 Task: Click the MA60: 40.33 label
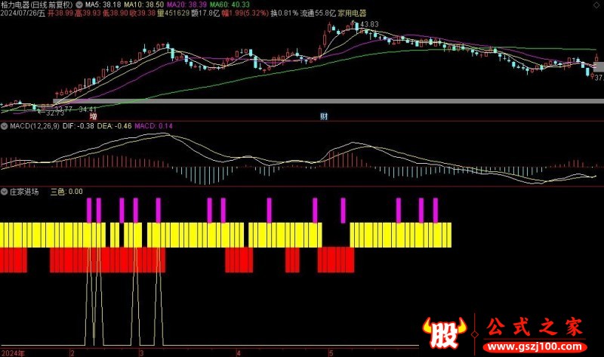(230, 5)
